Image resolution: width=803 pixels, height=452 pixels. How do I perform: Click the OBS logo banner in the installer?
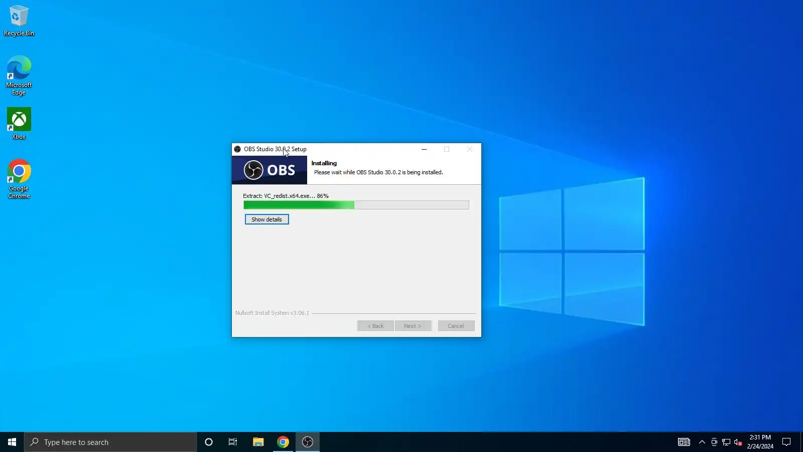point(270,170)
